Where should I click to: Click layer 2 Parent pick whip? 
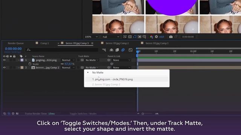109,67
